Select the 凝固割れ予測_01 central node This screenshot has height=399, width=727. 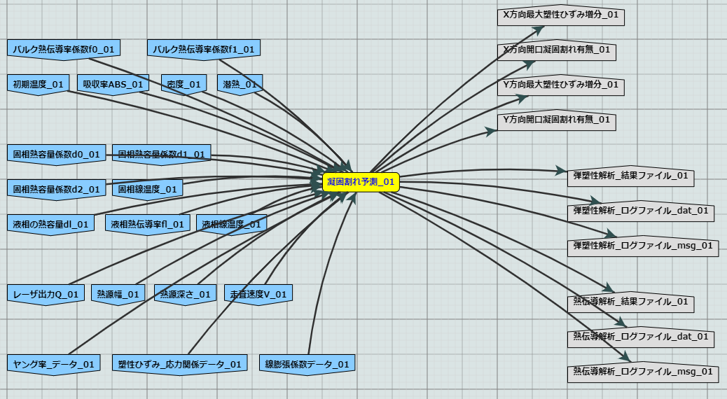pos(361,182)
